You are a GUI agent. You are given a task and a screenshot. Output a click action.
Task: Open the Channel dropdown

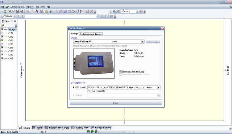pos(14,16)
